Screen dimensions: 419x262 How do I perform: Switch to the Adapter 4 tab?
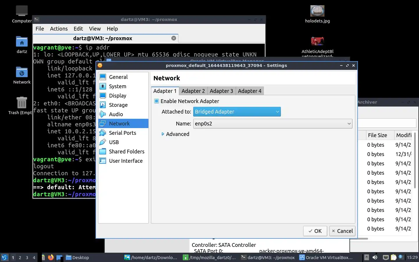(x=250, y=91)
